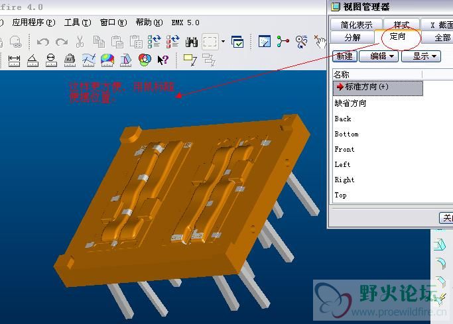
Task: Click the distance measurement ruler icon
Action: (x=14, y=60)
